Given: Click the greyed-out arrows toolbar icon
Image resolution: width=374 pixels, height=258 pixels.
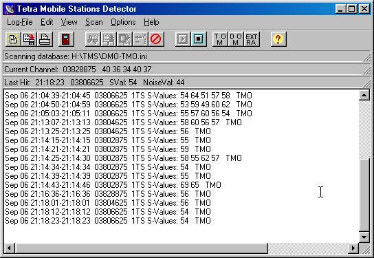Looking at the screenshot, I should point(140,39).
